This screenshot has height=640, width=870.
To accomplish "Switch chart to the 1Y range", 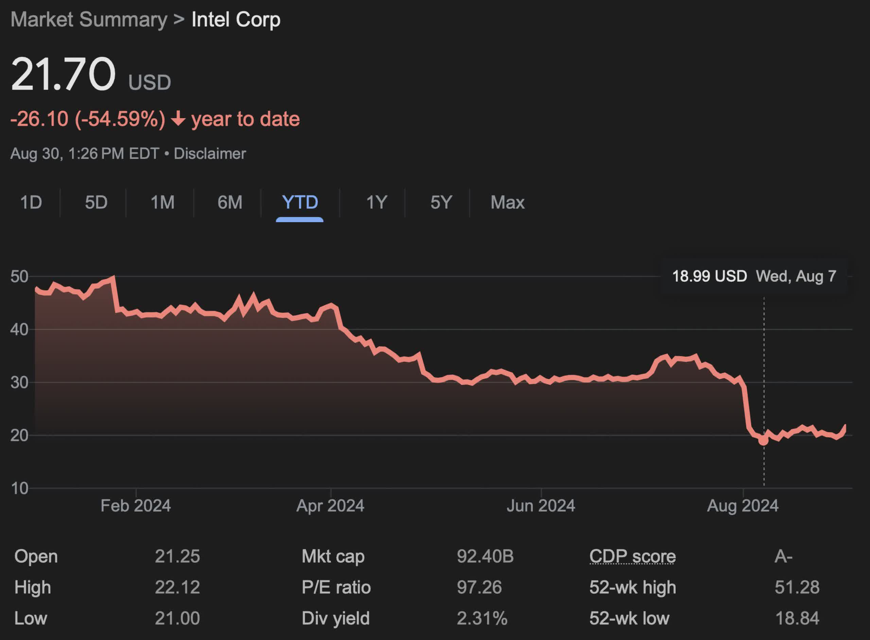I will (377, 202).
